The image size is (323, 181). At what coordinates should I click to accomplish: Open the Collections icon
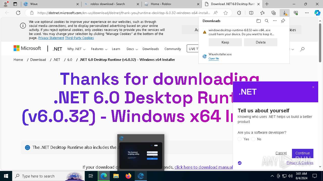(274, 13)
